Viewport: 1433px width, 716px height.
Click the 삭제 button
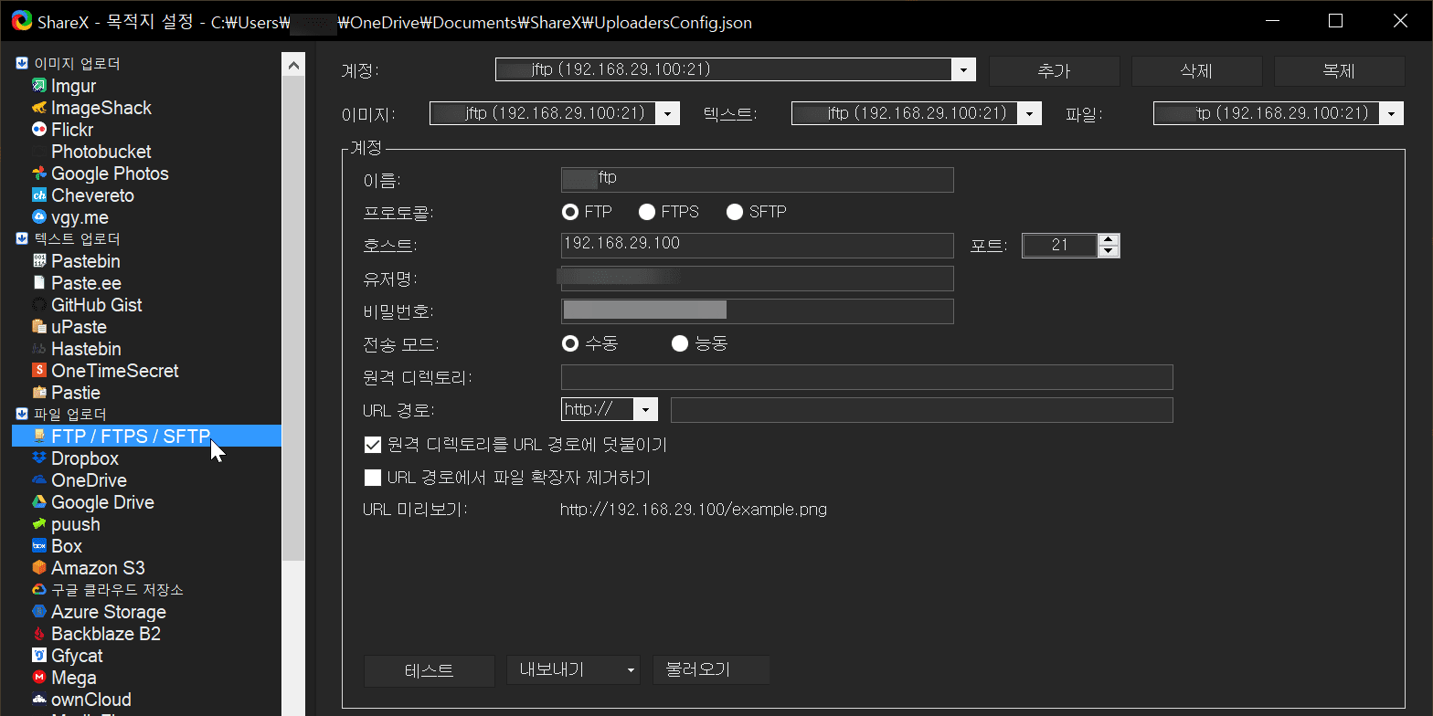[1196, 71]
